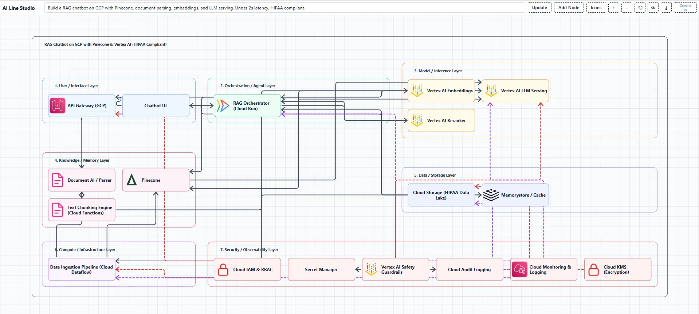Toggle the eye preview icon

653,8
